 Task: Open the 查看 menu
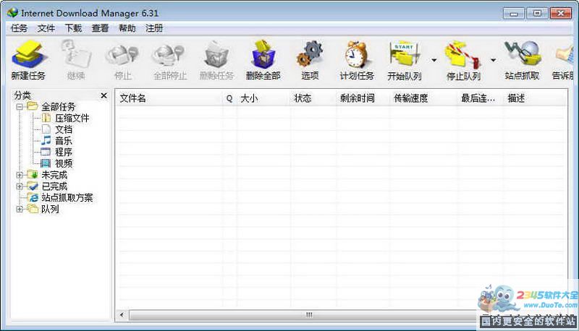coord(100,28)
